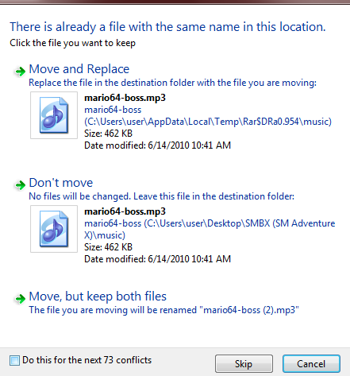Click the renamed "mario64-boss (2).mp3" description
The width and height of the screenshot is (350, 376).
163,310
